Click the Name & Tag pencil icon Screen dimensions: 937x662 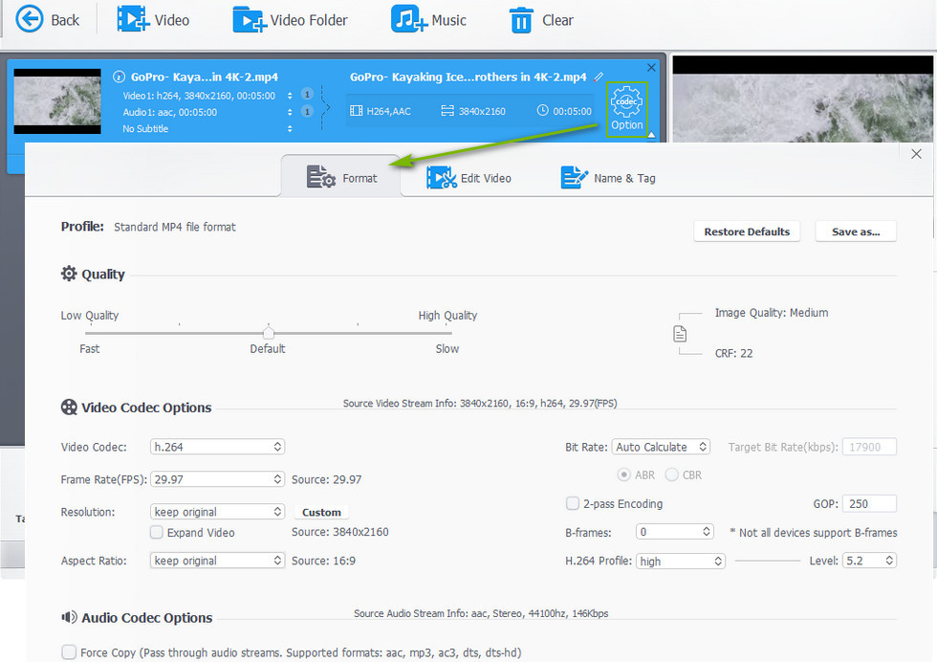click(x=575, y=177)
